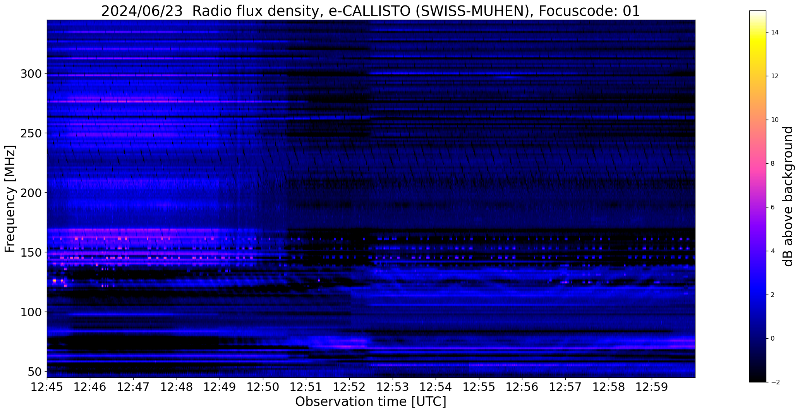The height and width of the screenshot is (413, 800).
Task: Click the 12:57 time tick label
Action: click(565, 387)
